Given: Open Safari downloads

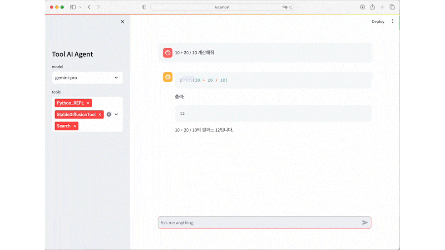Looking at the screenshot, I should [x=362, y=7].
